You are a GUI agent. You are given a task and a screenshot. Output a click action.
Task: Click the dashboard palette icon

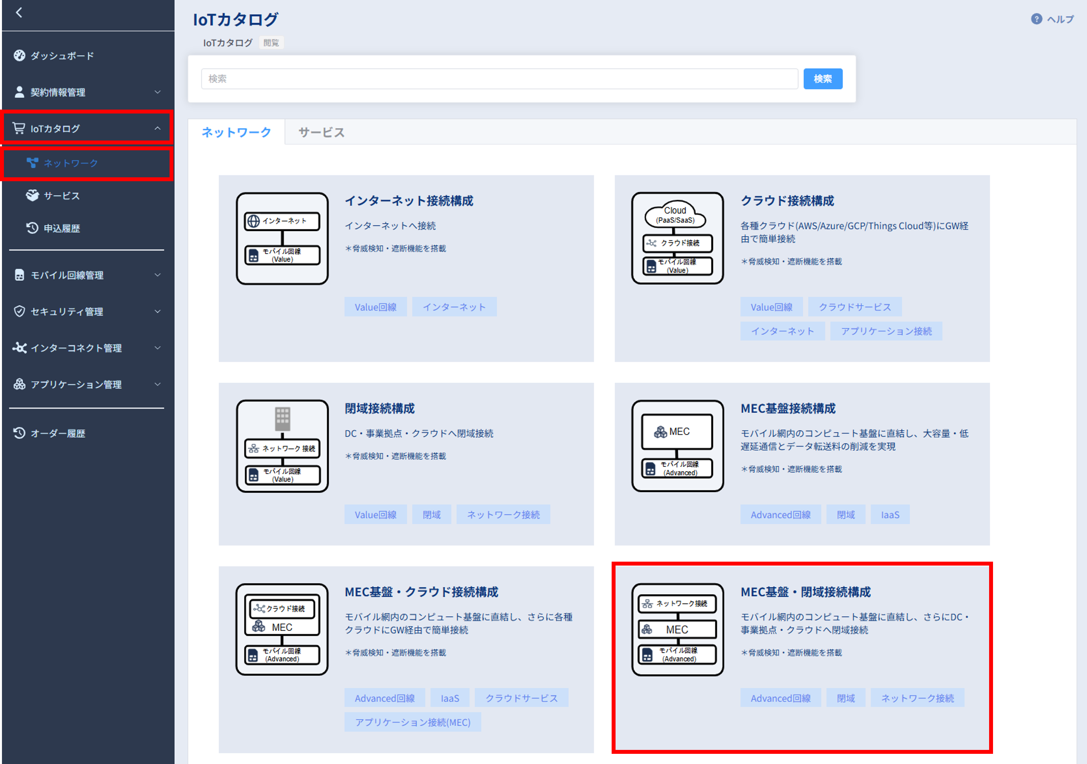[20, 56]
